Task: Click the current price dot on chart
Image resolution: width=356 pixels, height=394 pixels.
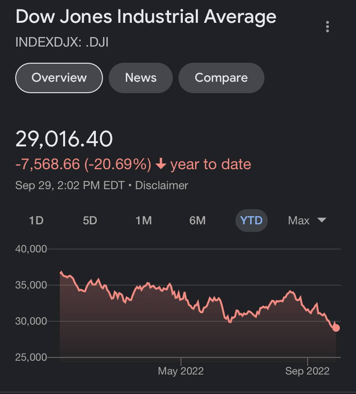Action: coord(336,327)
